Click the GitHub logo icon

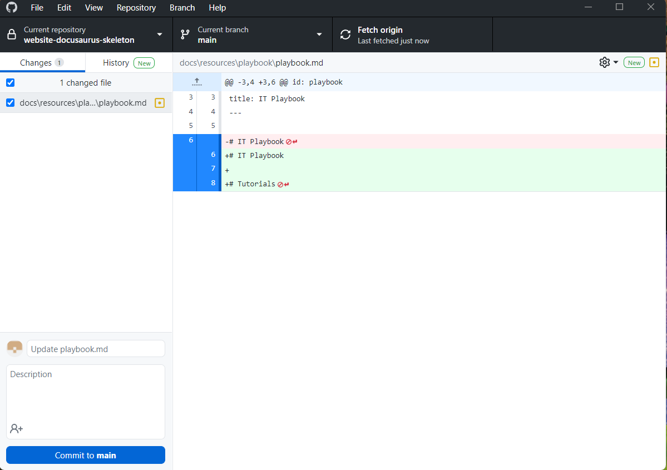tap(11, 8)
